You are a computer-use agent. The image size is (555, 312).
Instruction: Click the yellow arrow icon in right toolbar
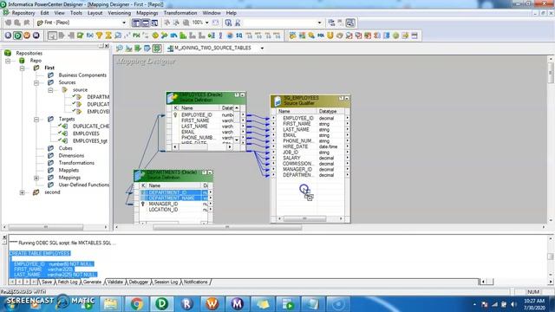click(405, 36)
